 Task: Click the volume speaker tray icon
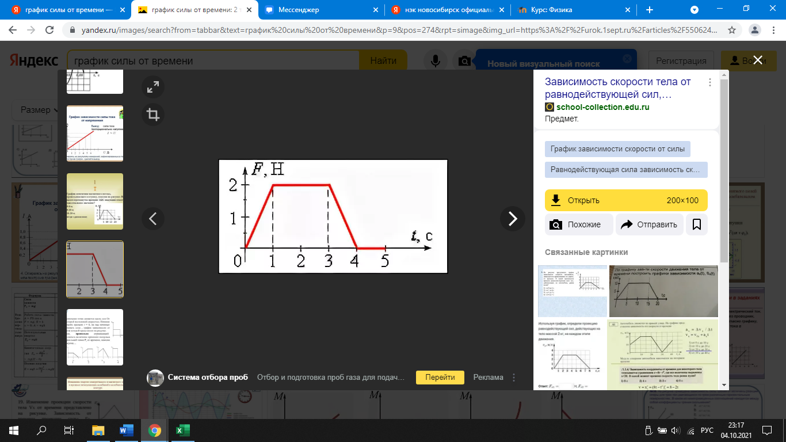click(676, 430)
